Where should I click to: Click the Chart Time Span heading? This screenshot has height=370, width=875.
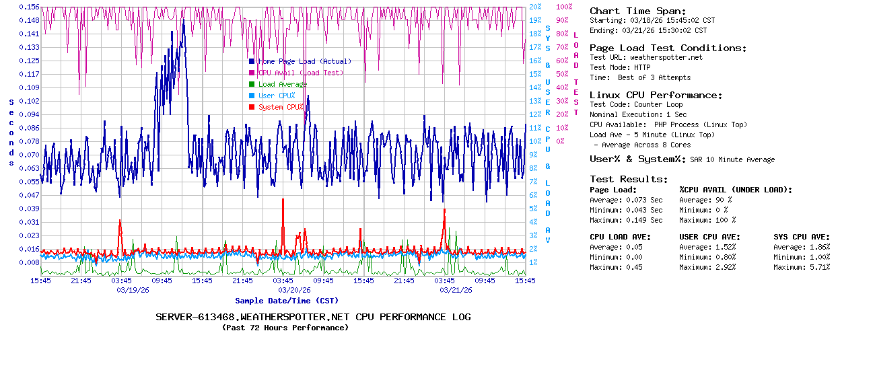point(637,11)
